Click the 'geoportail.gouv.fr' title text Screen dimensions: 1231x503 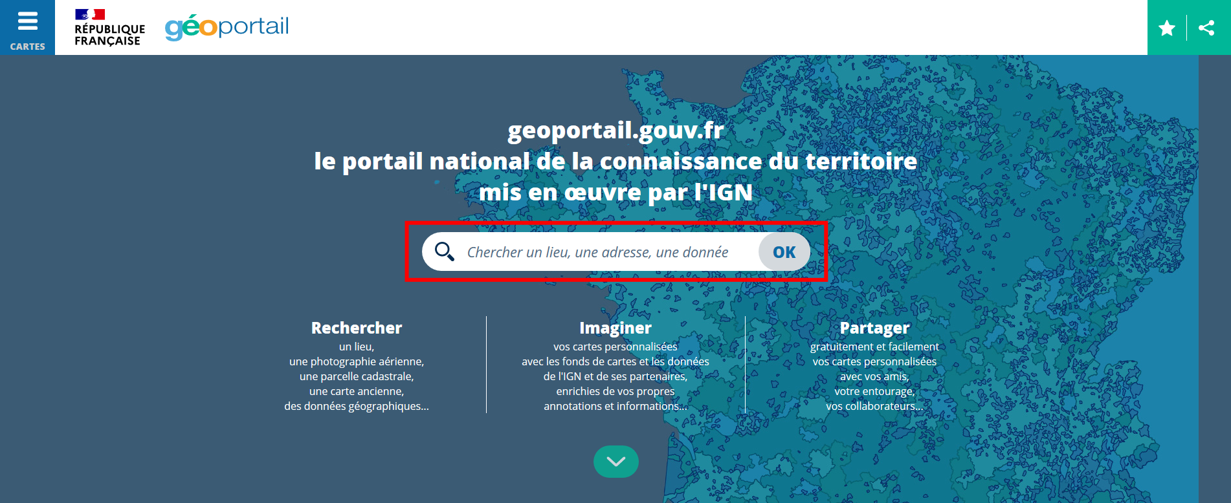(x=615, y=130)
